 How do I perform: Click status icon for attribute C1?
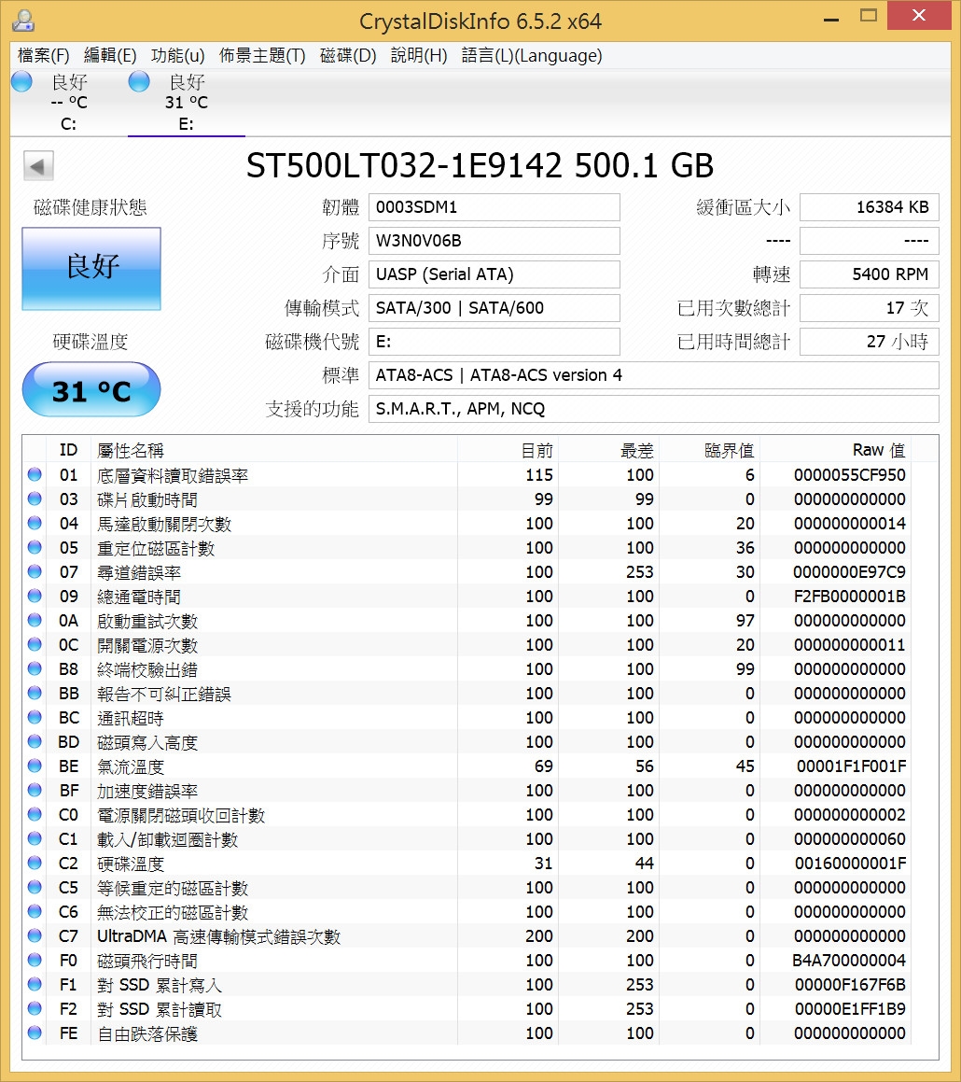click(x=35, y=839)
